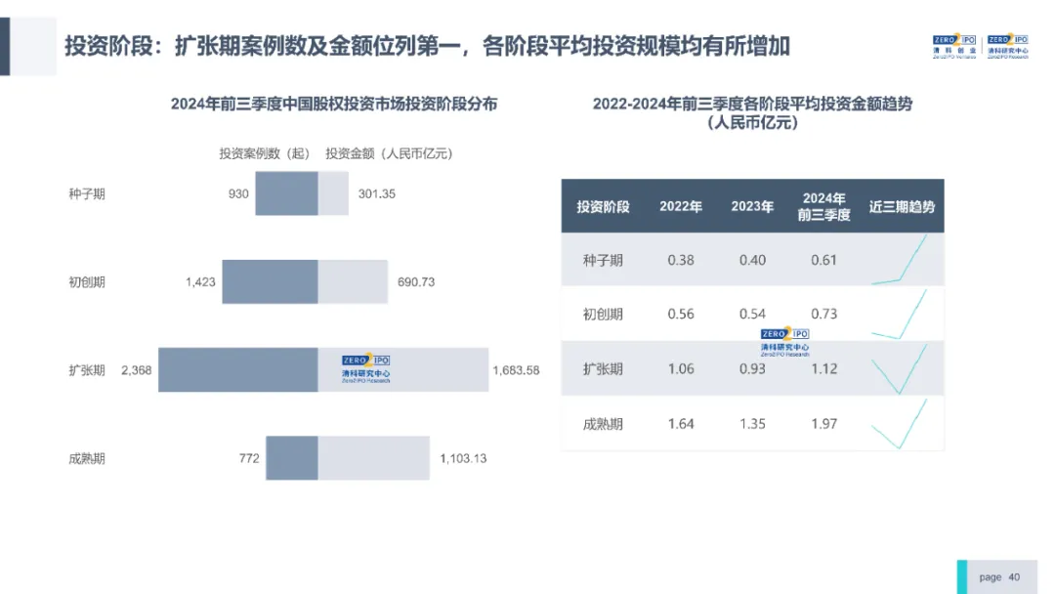Click the 种子期 label in the bar chart
The height and width of the screenshot is (594, 1055).
(87, 193)
